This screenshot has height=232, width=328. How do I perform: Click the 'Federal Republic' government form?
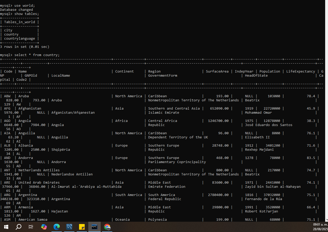point(165,199)
